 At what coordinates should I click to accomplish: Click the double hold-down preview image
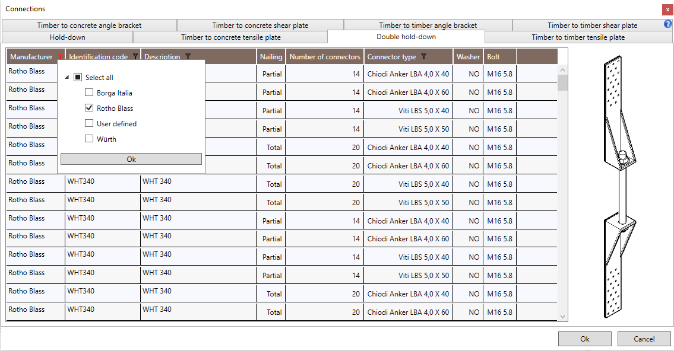point(620,187)
